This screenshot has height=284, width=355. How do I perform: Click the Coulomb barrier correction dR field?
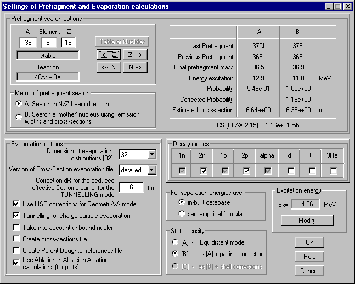coord(131,187)
